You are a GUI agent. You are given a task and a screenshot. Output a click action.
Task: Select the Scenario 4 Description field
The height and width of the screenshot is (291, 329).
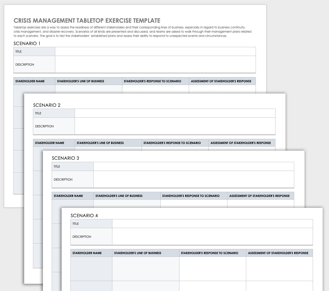[x=212, y=237]
